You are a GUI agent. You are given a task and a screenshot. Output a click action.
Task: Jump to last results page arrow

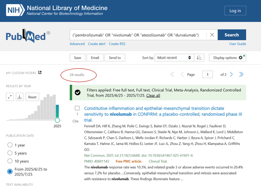pos(241,74)
